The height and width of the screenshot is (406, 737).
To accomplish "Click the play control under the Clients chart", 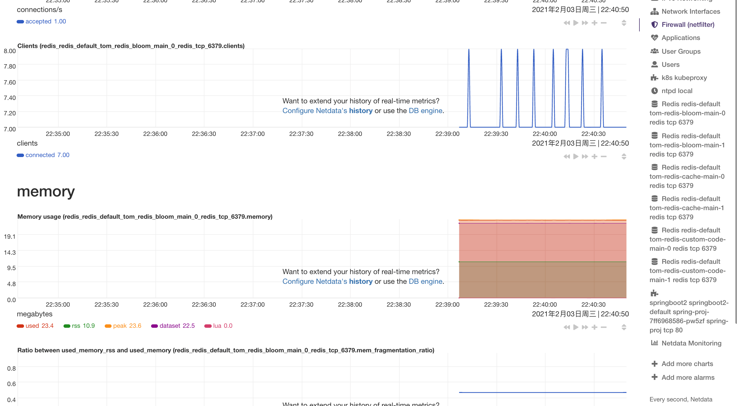I will tap(575, 156).
